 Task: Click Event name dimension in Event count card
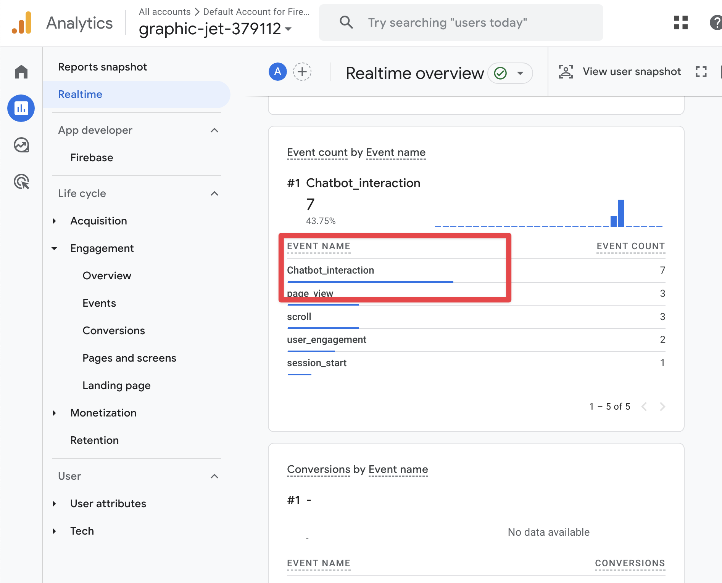point(396,152)
